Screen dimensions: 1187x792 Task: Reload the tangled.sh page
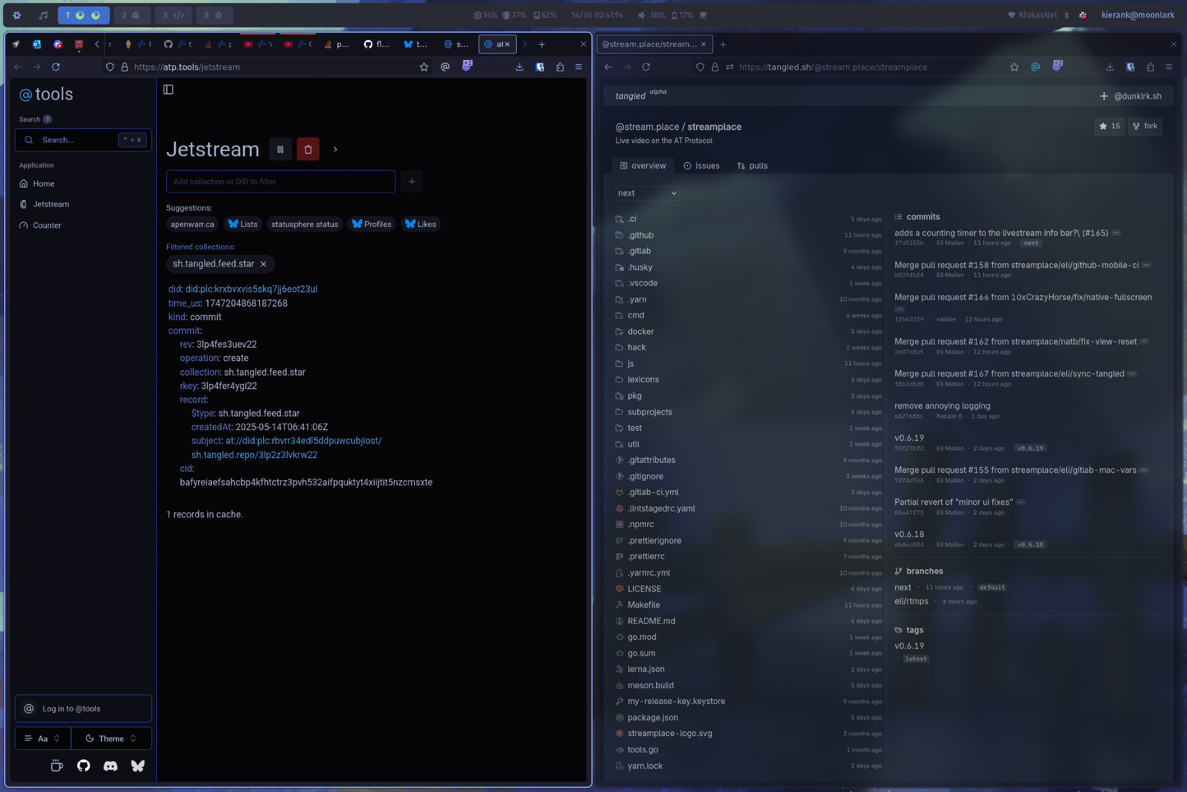646,67
